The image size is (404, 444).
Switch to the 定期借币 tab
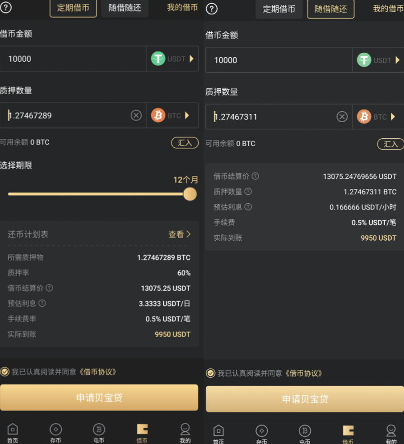tap(73, 8)
